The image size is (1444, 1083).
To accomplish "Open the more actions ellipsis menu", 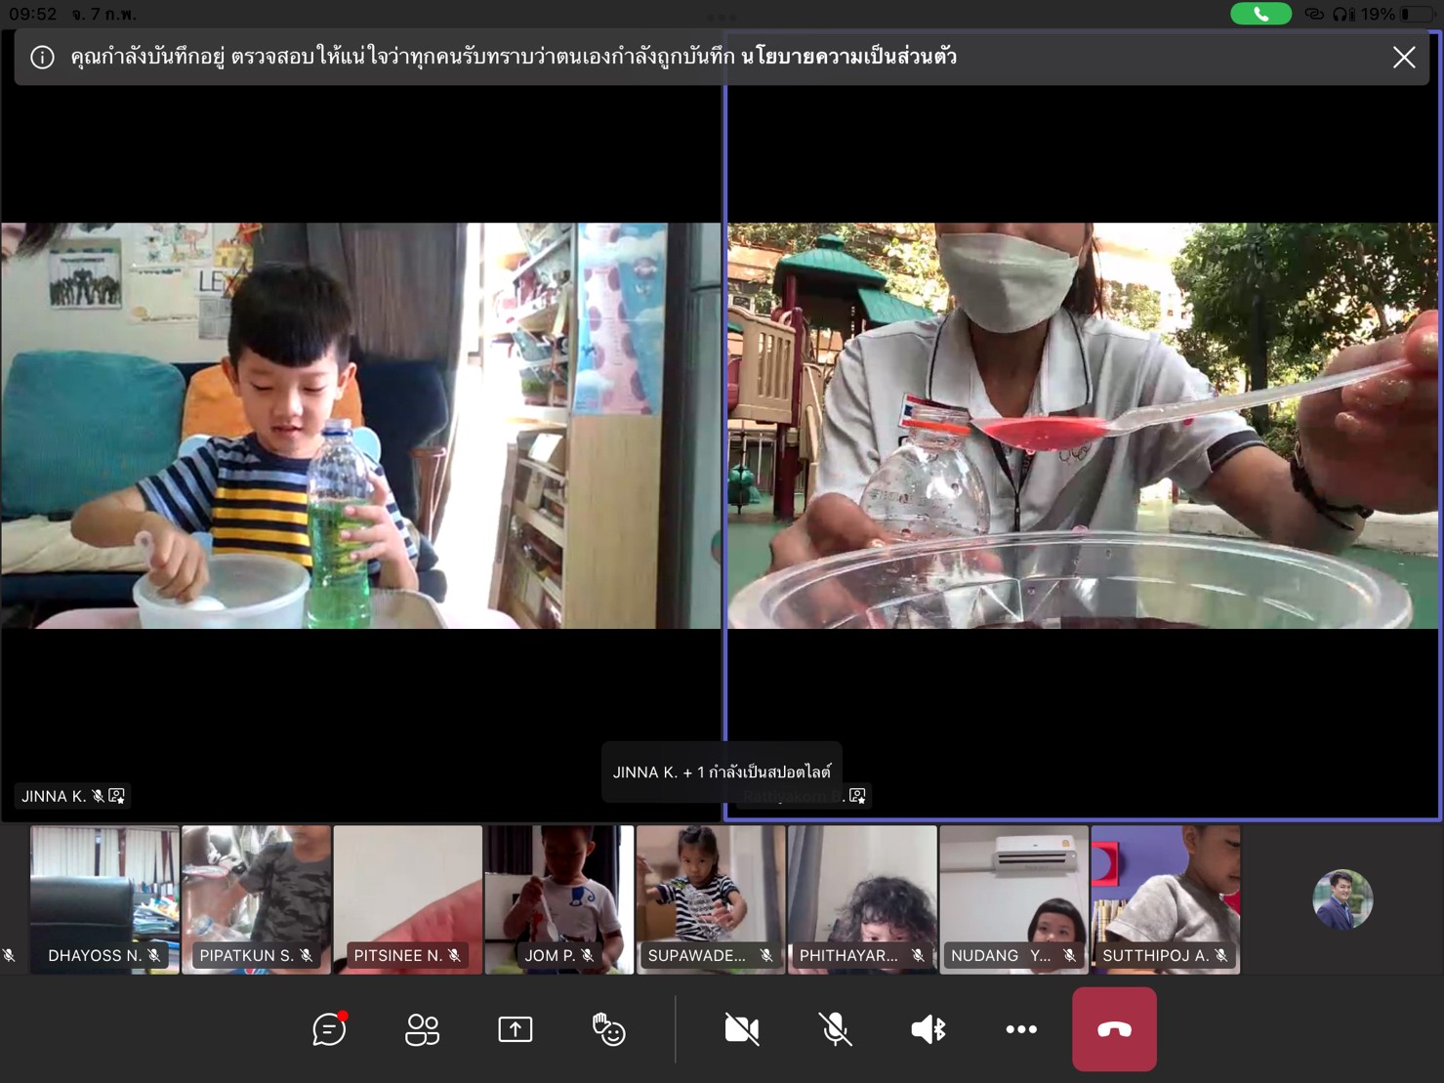I will [1021, 1029].
